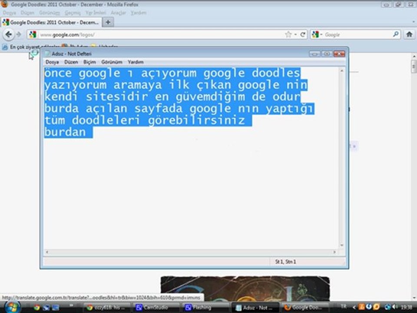Click Notepad's horizontal scrollbar left arrow

[47, 252]
